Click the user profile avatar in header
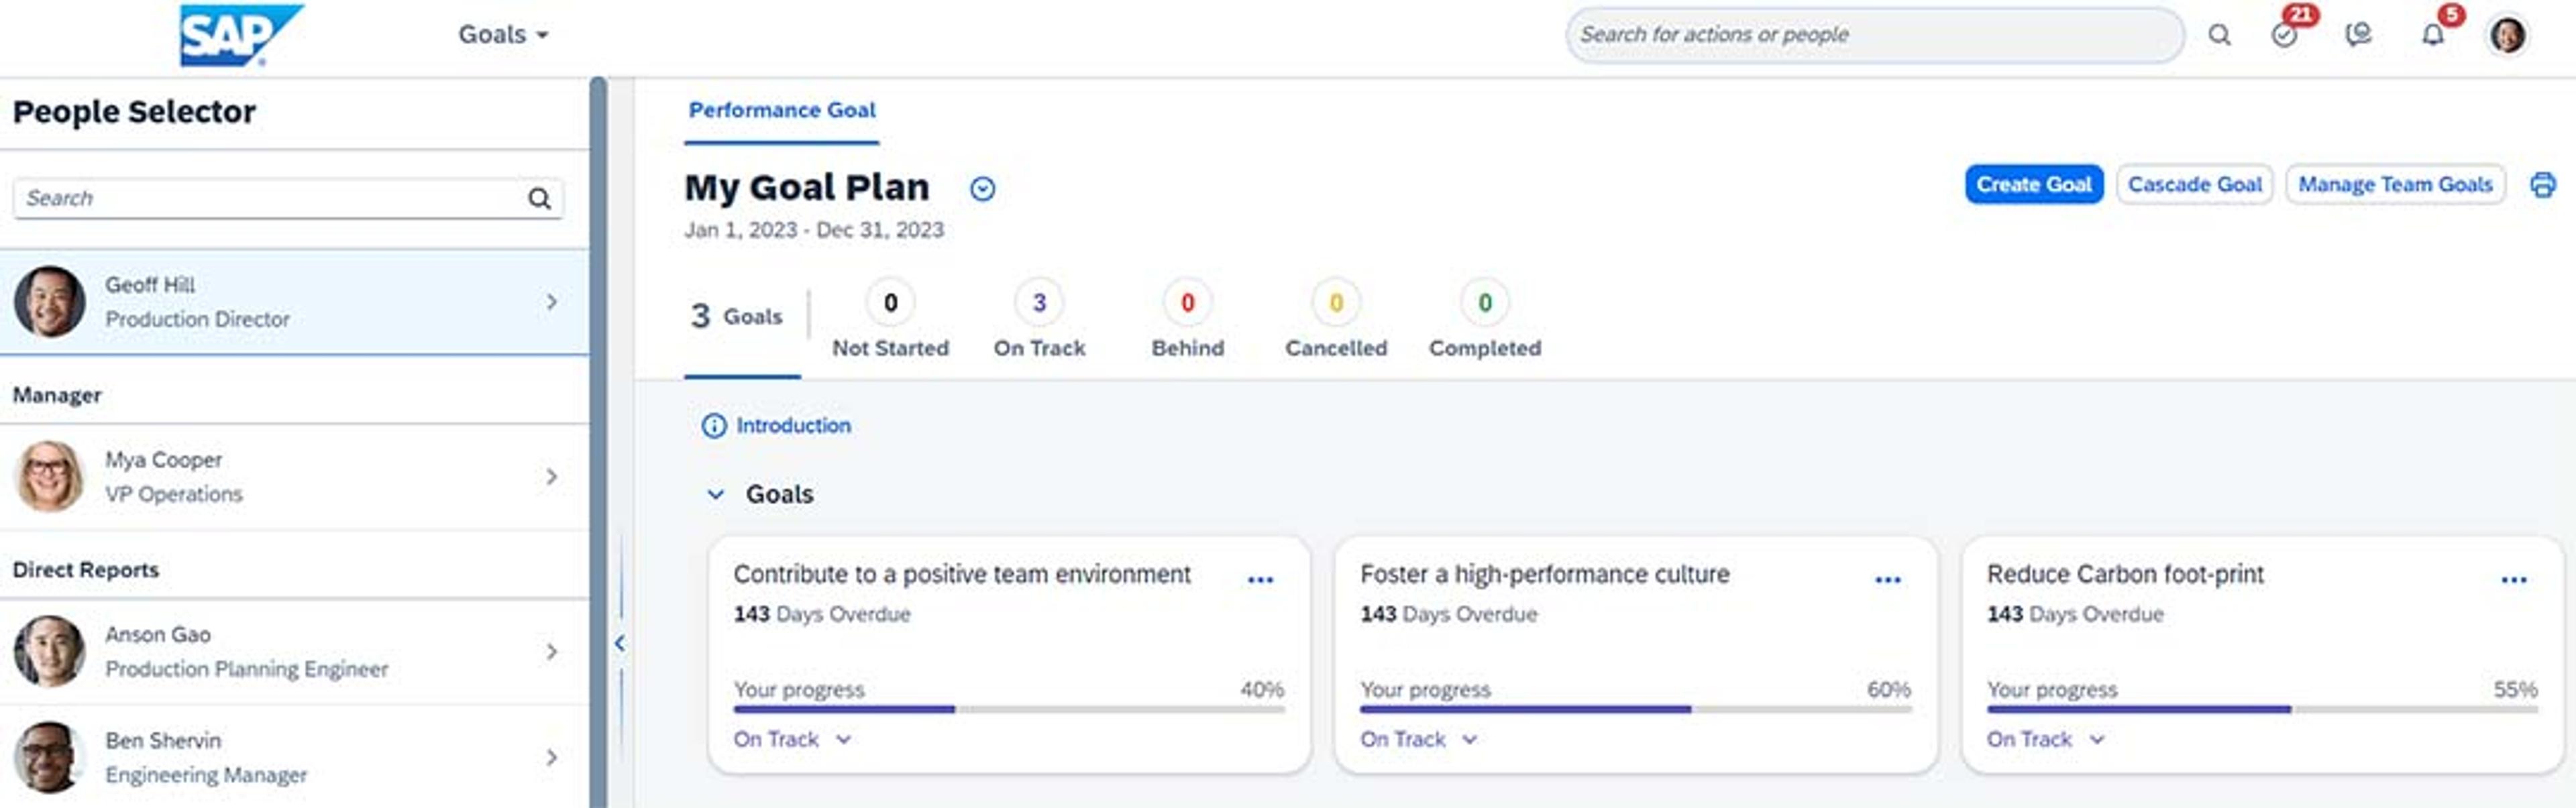The height and width of the screenshot is (808, 2576). tap(2507, 35)
